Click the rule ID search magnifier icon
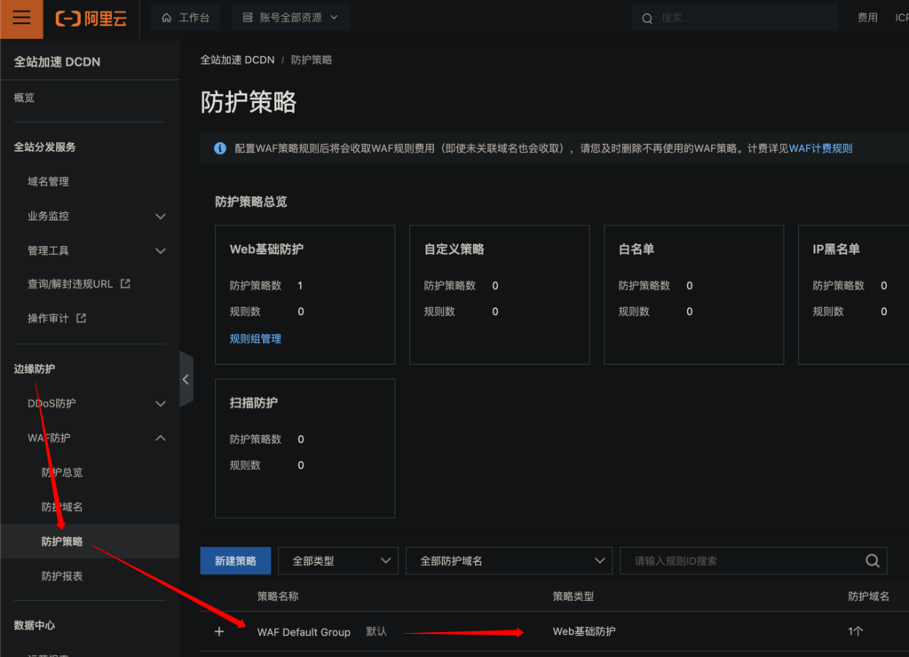909x657 pixels. 872,561
